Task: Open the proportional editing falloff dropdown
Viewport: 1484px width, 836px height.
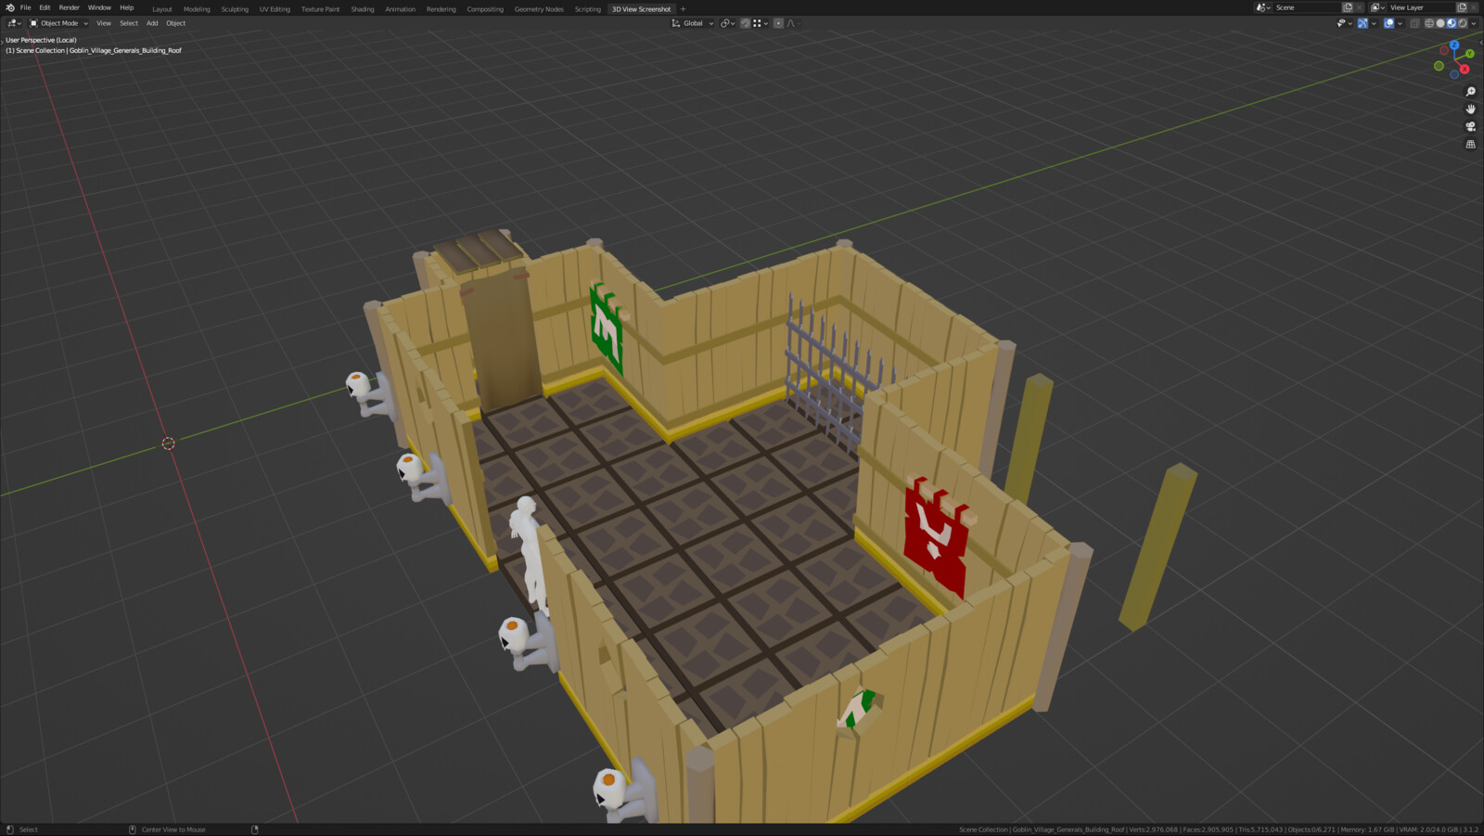Action: pyautogui.click(x=793, y=23)
